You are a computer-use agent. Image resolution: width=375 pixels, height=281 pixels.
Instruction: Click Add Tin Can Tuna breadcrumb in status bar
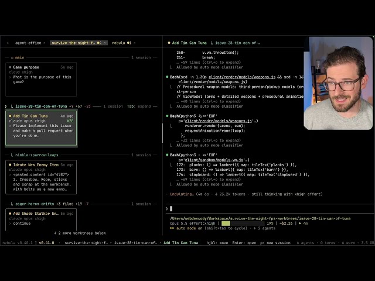[181, 243]
